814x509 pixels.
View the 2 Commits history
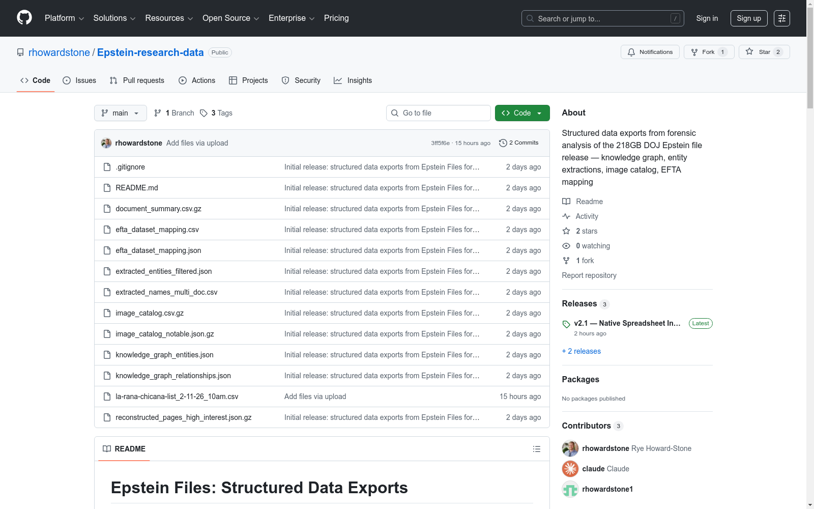point(519,143)
